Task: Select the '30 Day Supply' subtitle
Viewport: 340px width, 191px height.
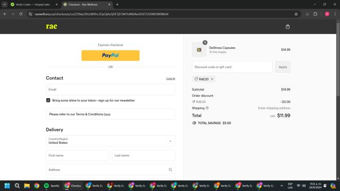Action: coord(218,52)
